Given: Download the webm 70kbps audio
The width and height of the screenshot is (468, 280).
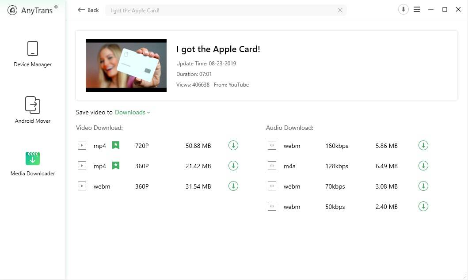Looking at the screenshot, I should (x=423, y=186).
